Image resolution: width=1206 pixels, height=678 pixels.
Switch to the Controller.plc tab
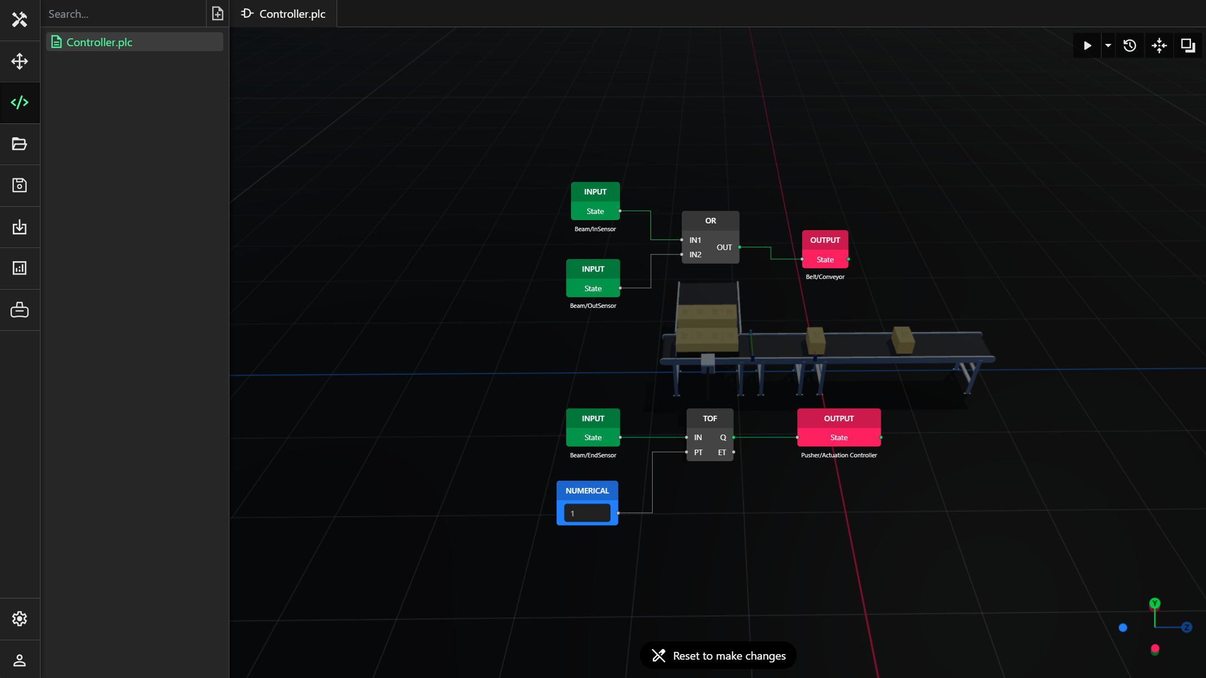[x=284, y=14]
